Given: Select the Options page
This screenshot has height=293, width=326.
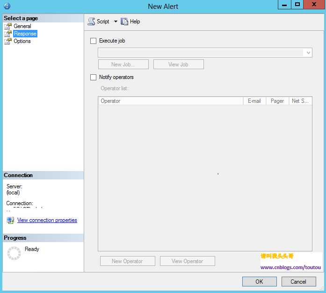Looking at the screenshot, I should [22, 41].
